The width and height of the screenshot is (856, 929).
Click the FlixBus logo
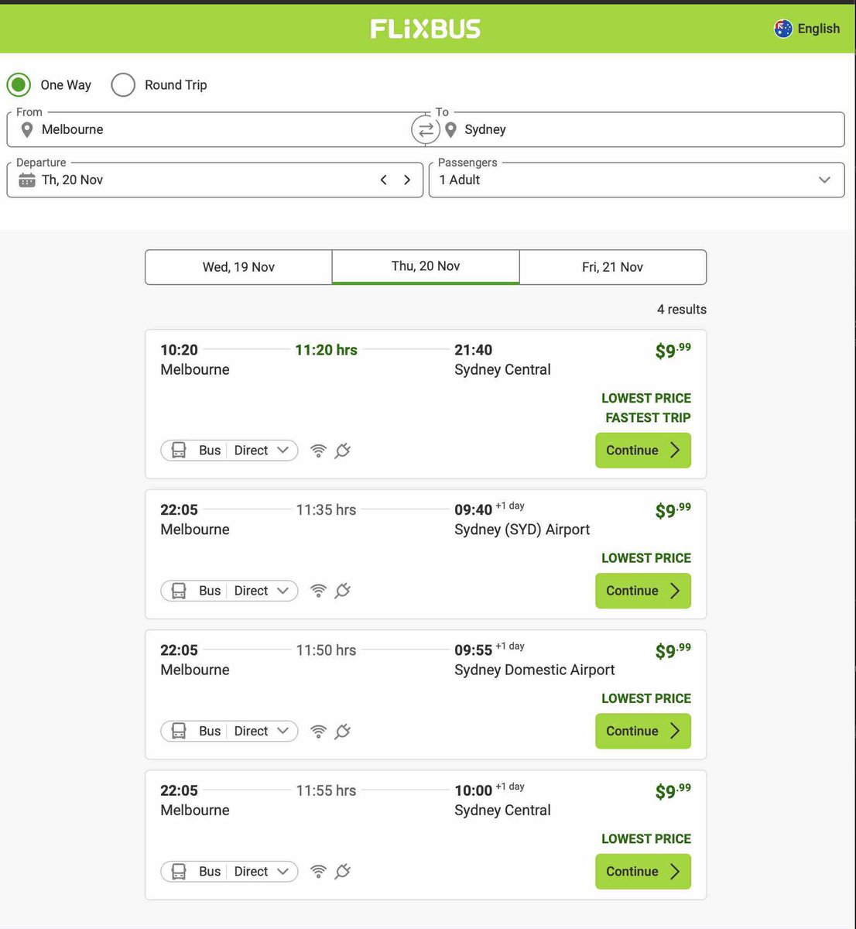[425, 29]
